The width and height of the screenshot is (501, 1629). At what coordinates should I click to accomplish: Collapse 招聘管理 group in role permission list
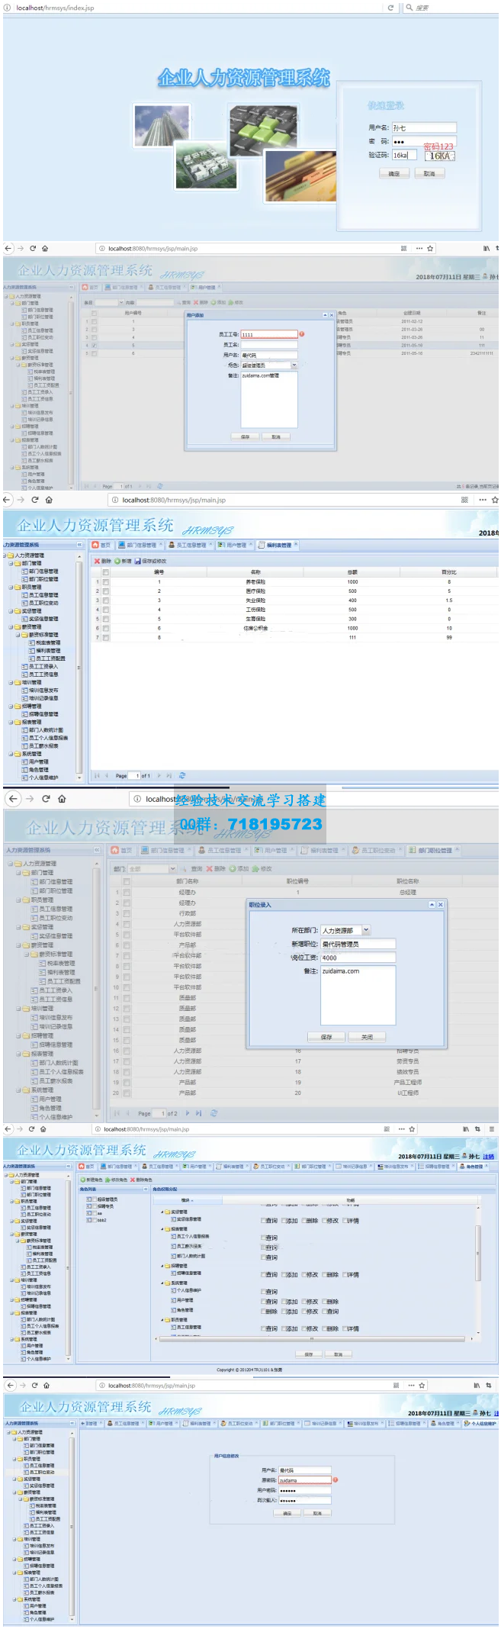162,1266
